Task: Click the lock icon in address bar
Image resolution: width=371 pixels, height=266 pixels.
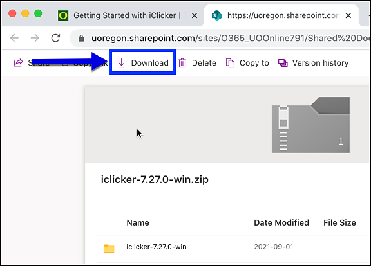Action: pos(81,38)
